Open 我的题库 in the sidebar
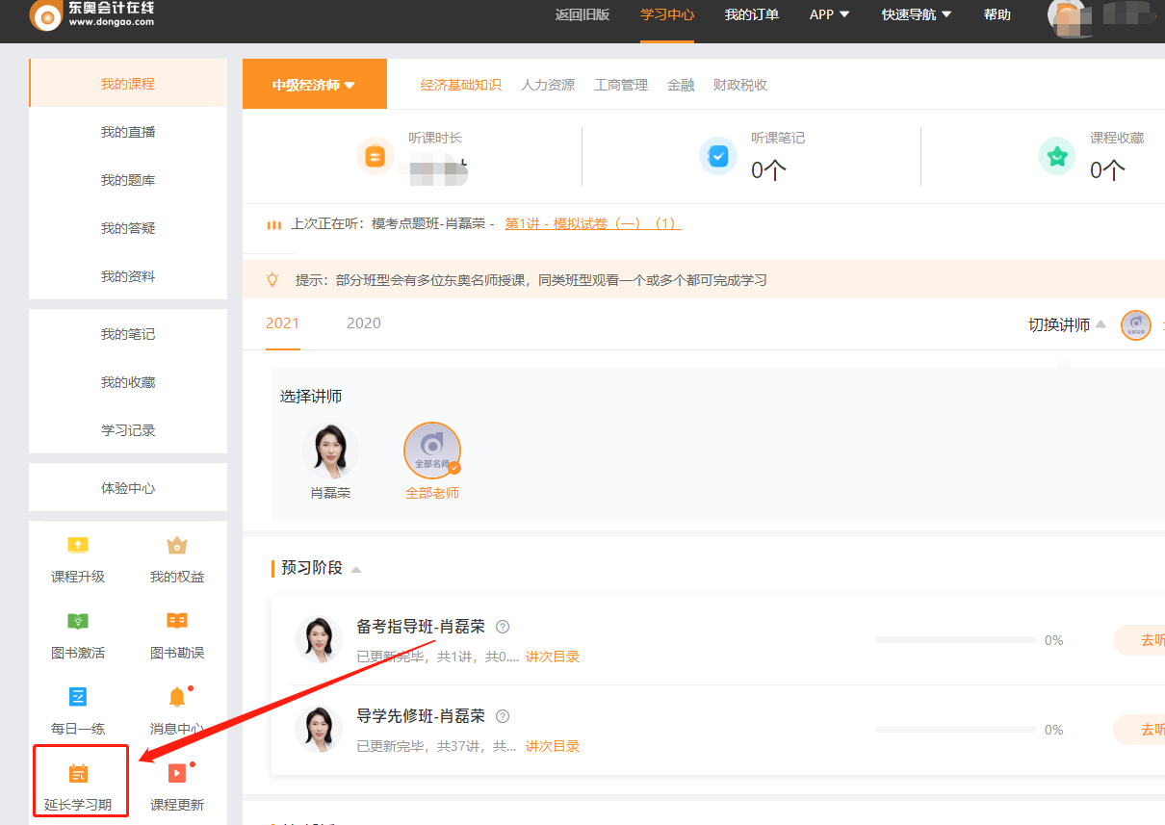The image size is (1165, 825). click(128, 179)
